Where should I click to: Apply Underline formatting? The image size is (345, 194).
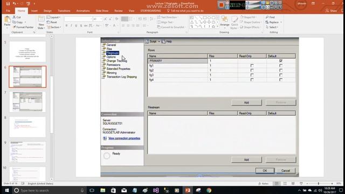[76, 26]
